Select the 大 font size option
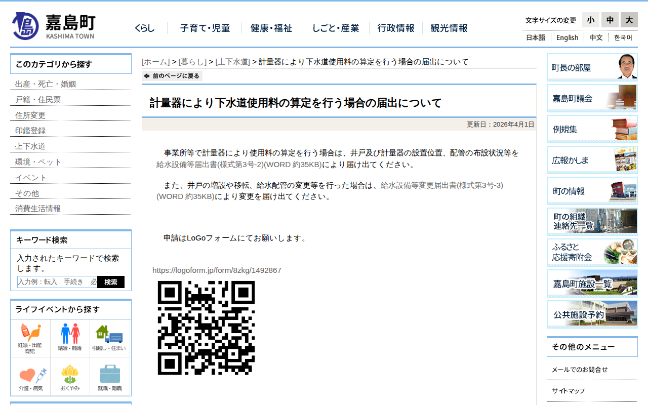This screenshot has width=648, height=405. (629, 20)
